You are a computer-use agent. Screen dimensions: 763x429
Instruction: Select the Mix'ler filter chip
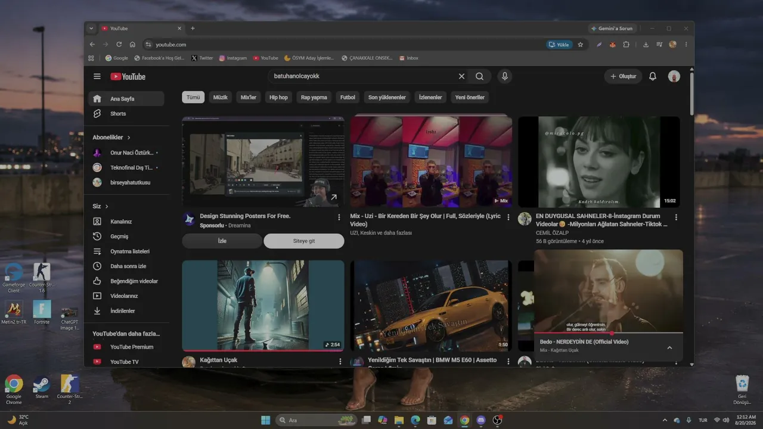point(249,97)
